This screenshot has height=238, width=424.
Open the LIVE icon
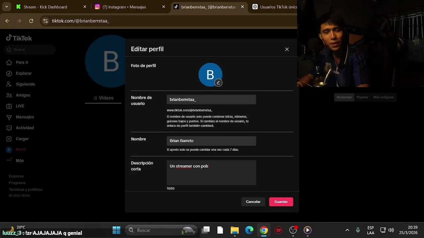tap(9, 106)
